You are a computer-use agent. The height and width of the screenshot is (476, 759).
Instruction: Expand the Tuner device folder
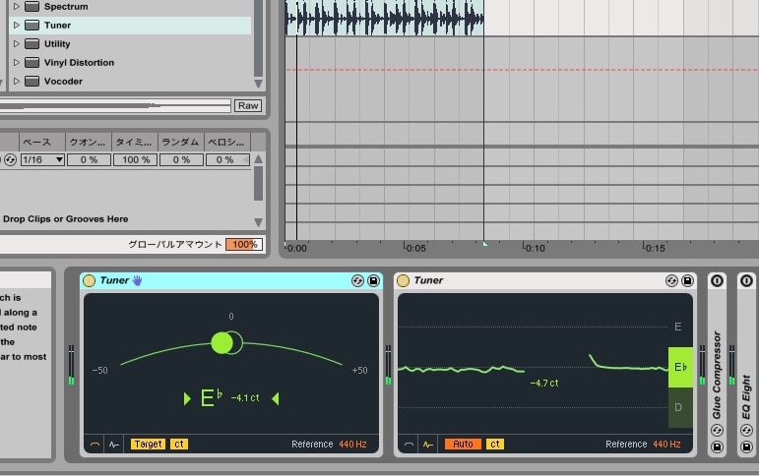pyautogui.click(x=17, y=25)
